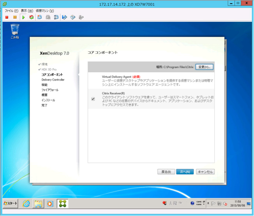Open the 仮想マシン (V) menu
Screen dimensions: 254x216
point(45,11)
